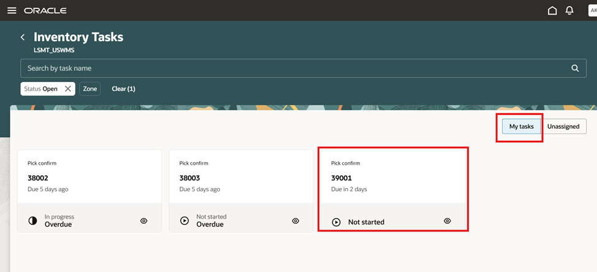Viewport: 597px width, 272px height.
Task: Click the 'Pick confirm' label on card 39001
Action: tap(345, 163)
